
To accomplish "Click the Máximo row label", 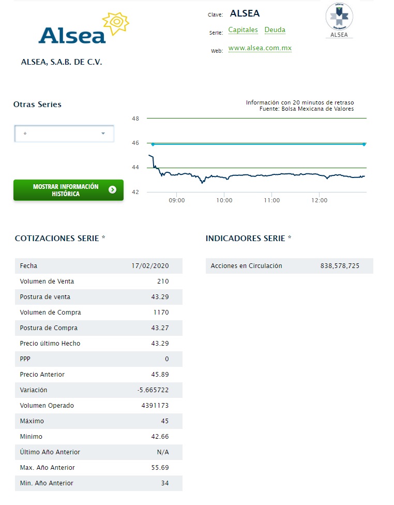I will (x=32, y=421).
